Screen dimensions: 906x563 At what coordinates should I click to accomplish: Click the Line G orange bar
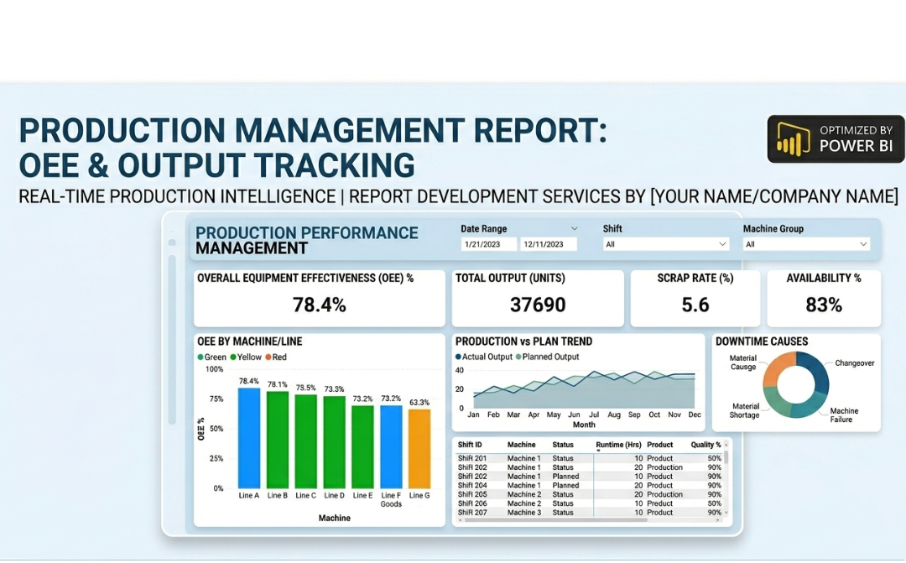tap(418, 449)
